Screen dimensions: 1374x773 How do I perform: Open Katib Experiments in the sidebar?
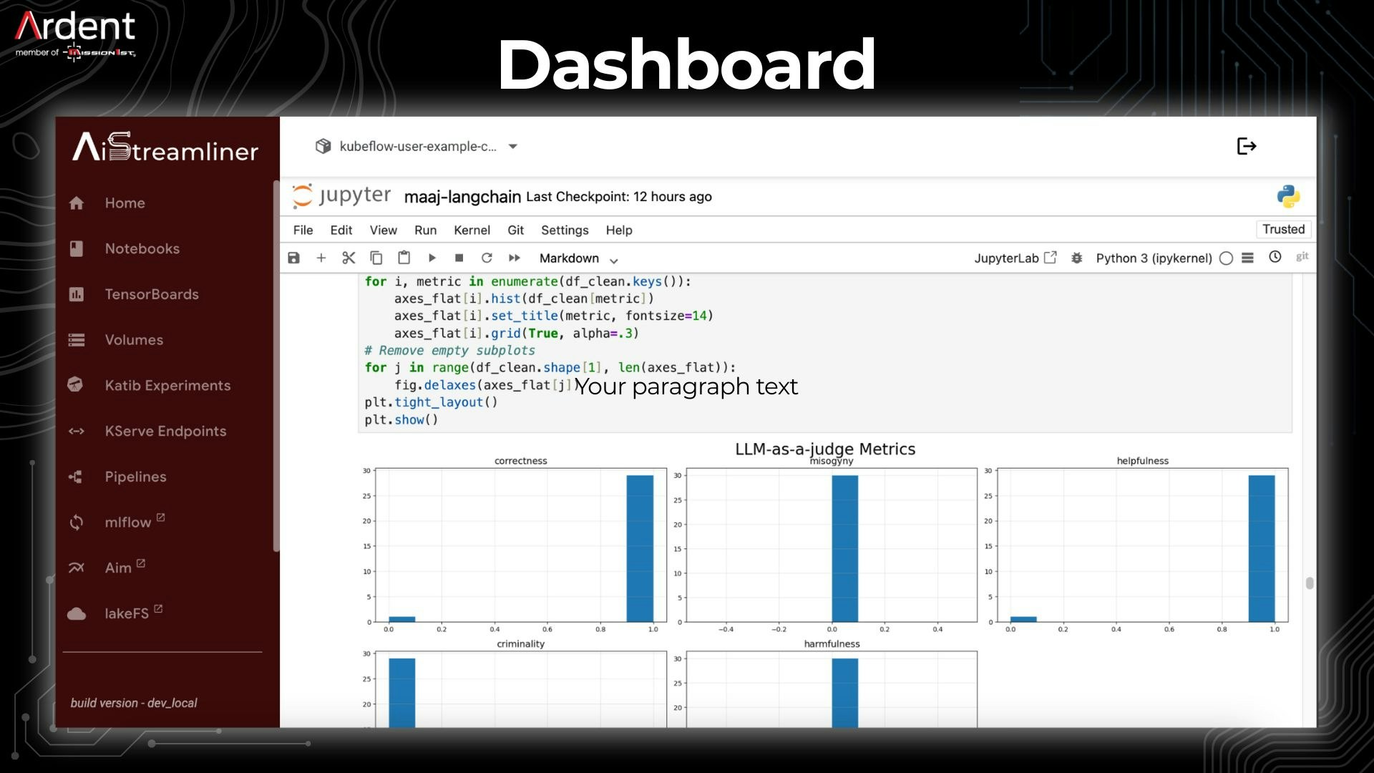[167, 386]
